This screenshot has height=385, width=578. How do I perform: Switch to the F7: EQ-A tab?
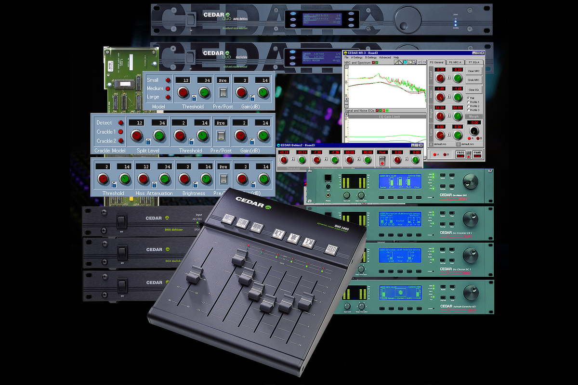point(474,62)
